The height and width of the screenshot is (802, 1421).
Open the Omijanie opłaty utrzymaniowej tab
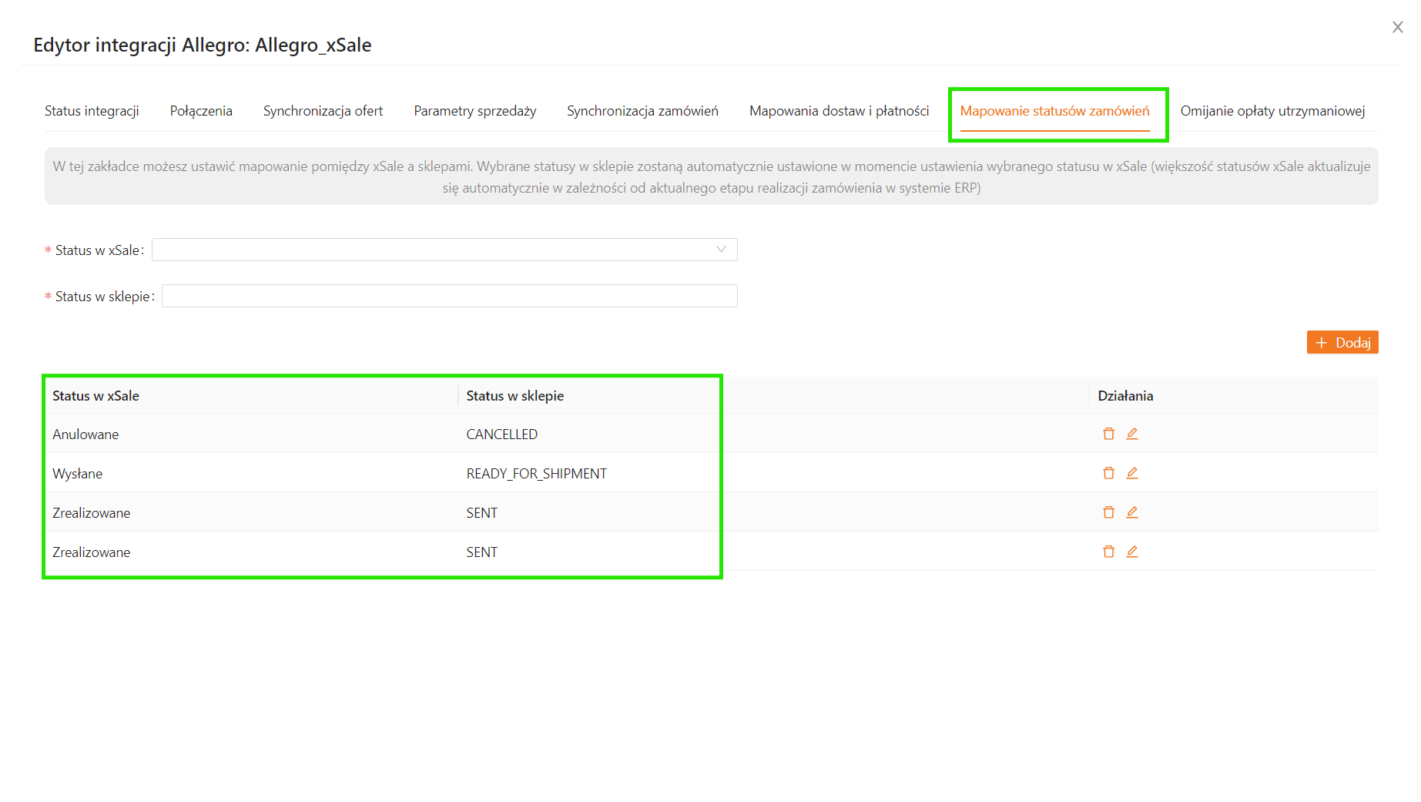(1272, 111)
